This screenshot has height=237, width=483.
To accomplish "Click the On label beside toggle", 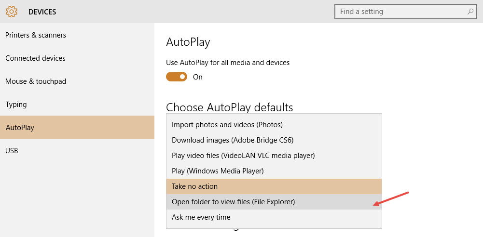I will (198, 77).
